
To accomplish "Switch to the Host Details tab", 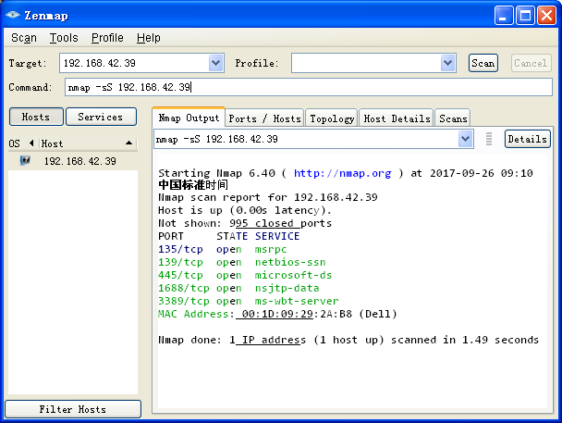I will [397, 118].
